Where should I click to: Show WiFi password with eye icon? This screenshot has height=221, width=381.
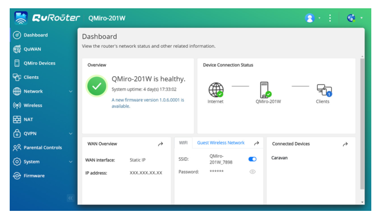253,172
